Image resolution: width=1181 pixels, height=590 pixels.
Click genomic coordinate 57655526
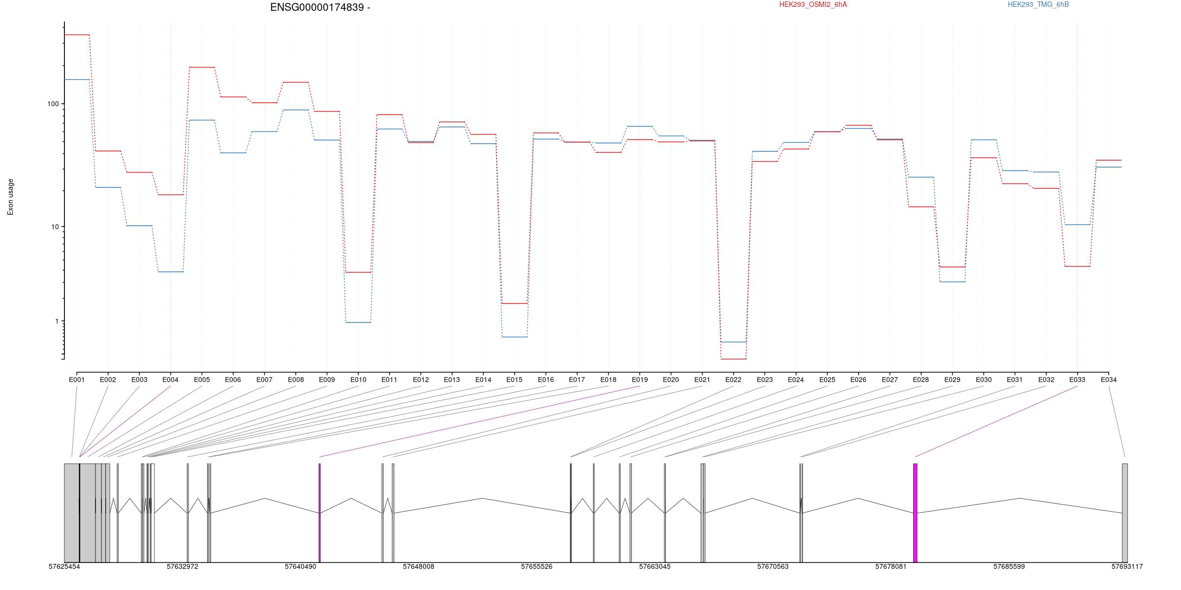[536, 566]
